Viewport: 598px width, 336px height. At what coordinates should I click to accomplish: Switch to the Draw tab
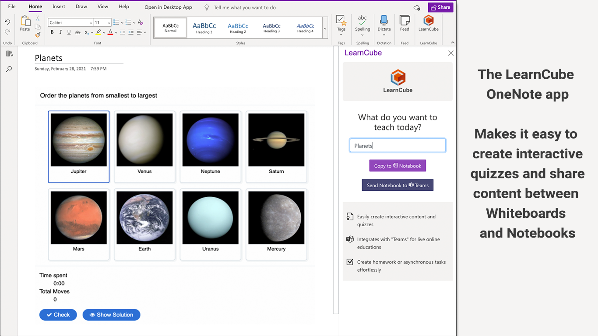[x=81, y=7]
